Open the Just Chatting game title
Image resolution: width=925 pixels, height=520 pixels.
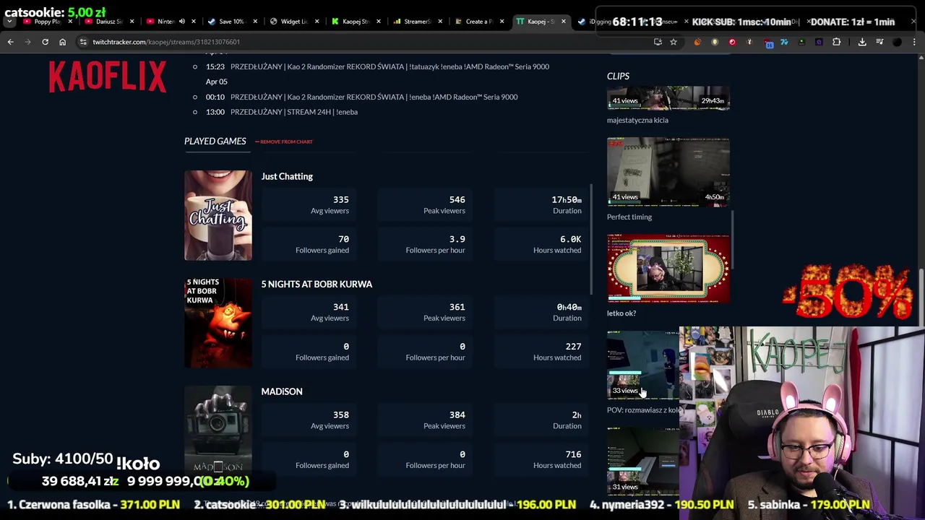287,176
